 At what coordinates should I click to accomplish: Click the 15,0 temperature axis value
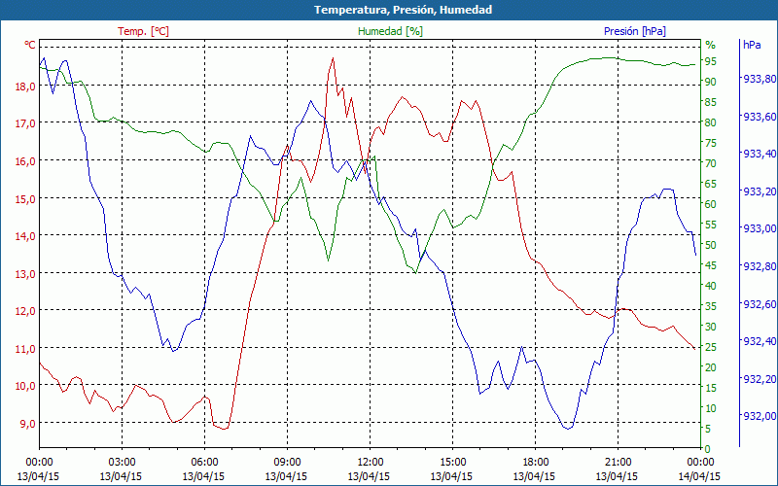(x=26, y=199)
